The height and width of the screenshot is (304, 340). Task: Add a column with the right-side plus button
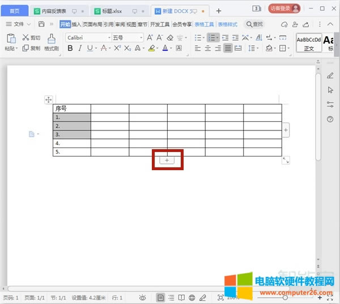click(286, 130)
